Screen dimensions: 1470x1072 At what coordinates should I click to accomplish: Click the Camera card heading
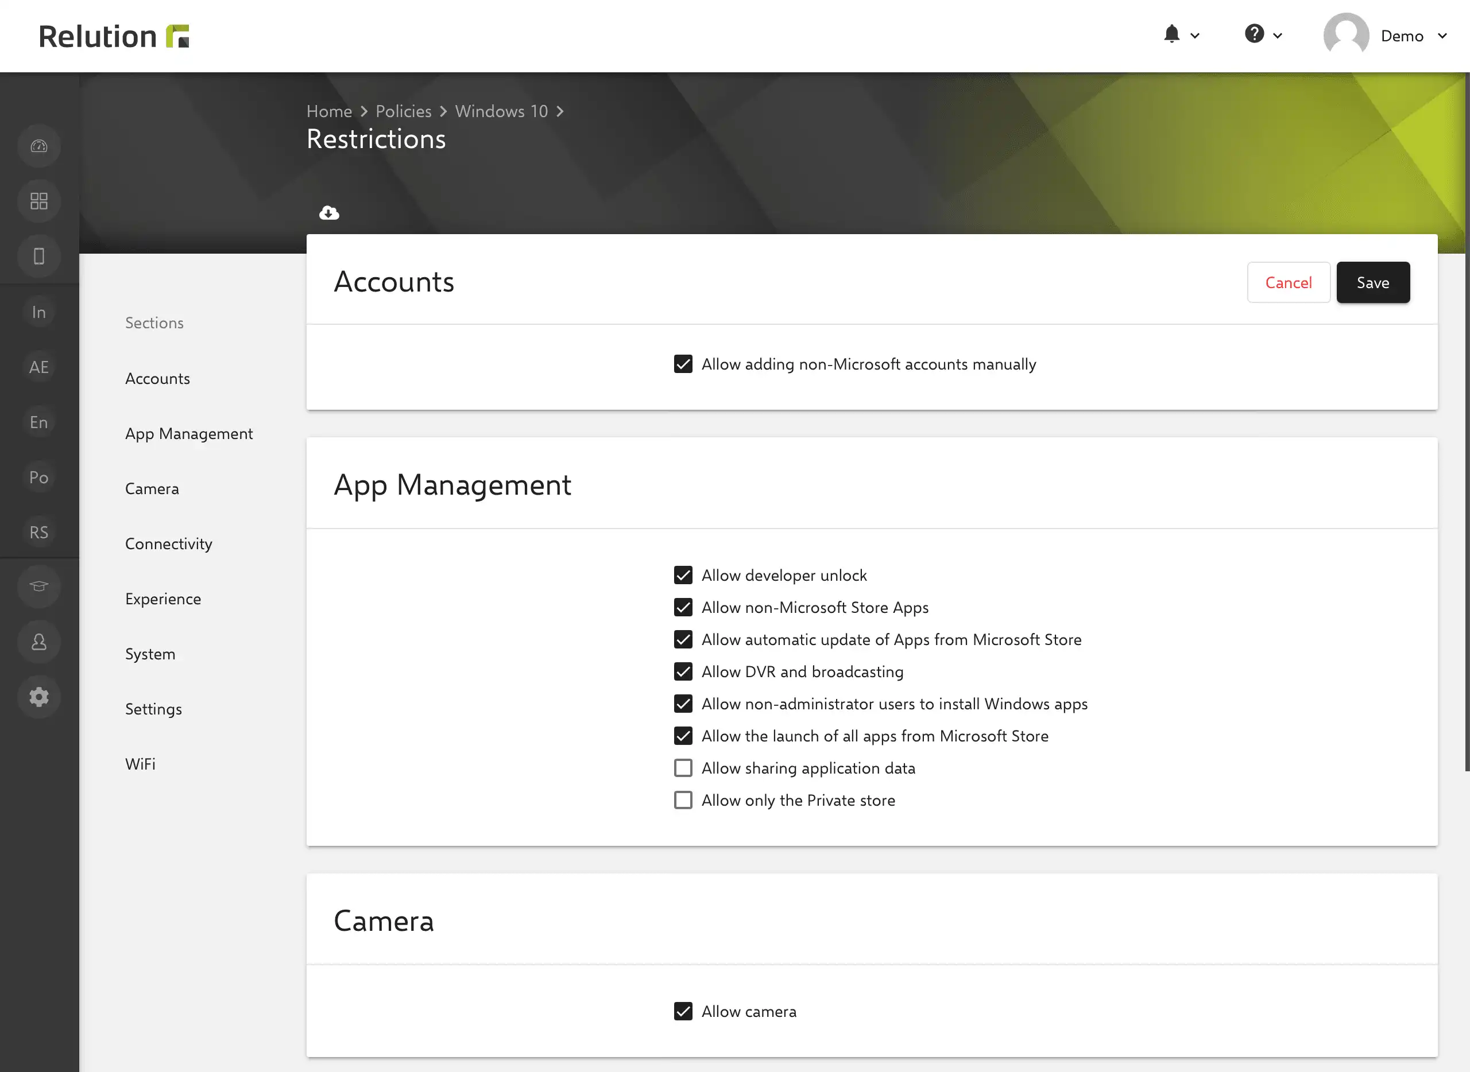[x=384, y=921]
